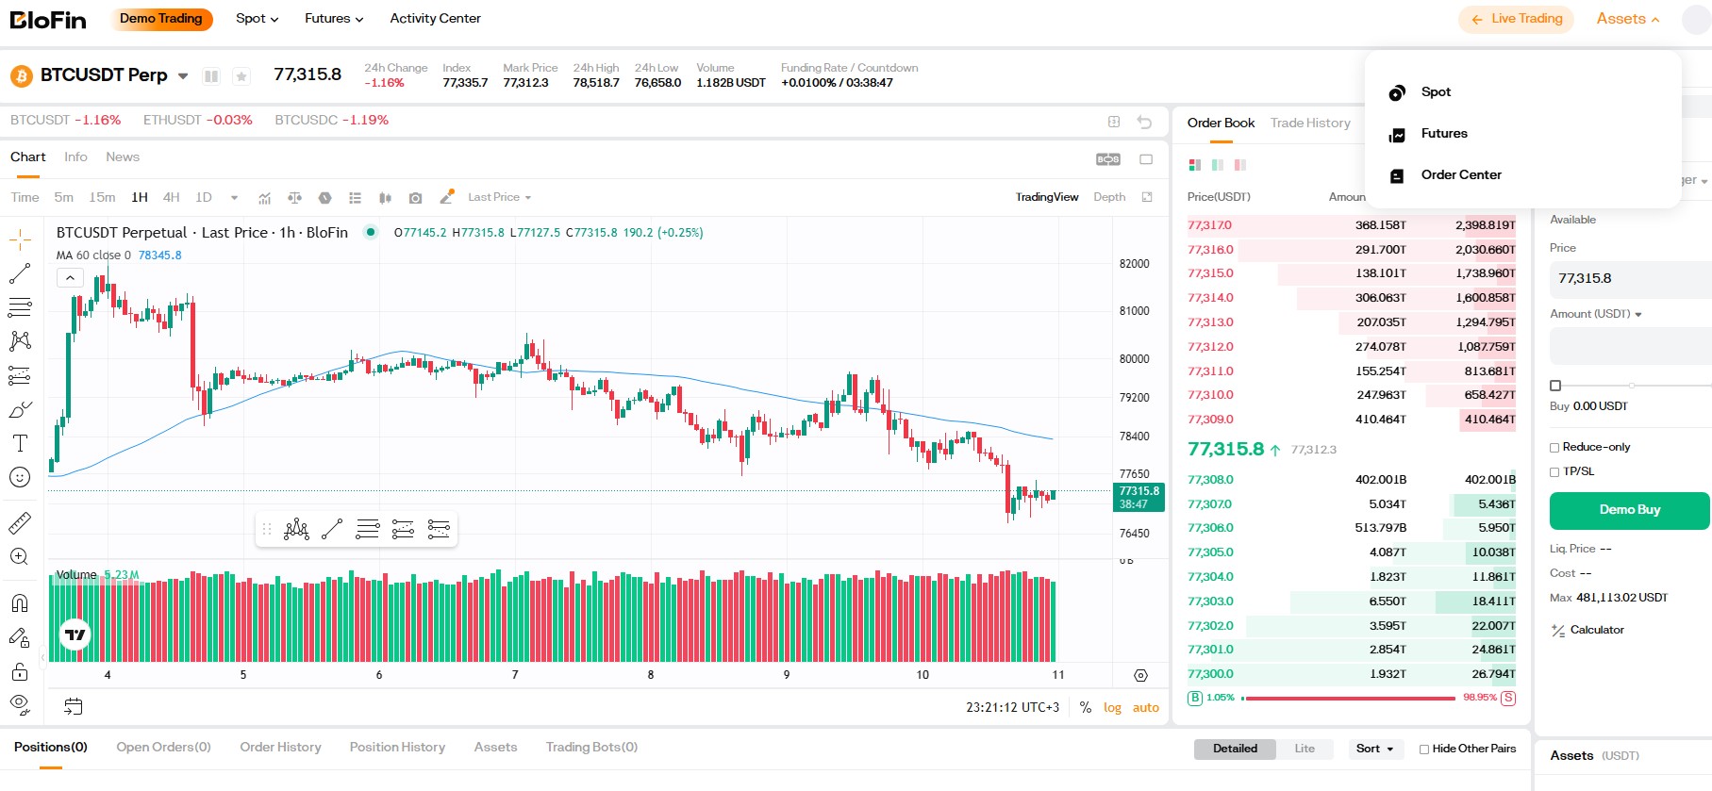The height and width of the screenshot is (791, 1712).
Task: Open chart settings gear icon
Action: (1140, 675)
